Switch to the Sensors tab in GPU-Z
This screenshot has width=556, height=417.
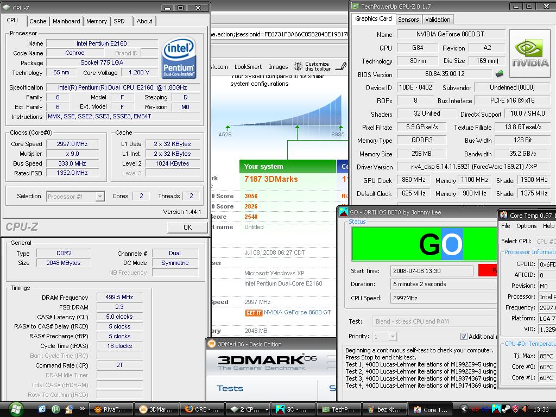(x=408, y=20)
